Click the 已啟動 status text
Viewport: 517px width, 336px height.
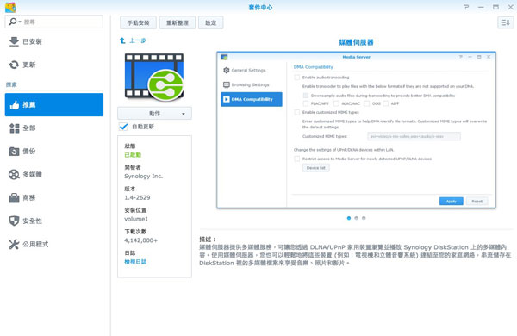click(133, 154)
